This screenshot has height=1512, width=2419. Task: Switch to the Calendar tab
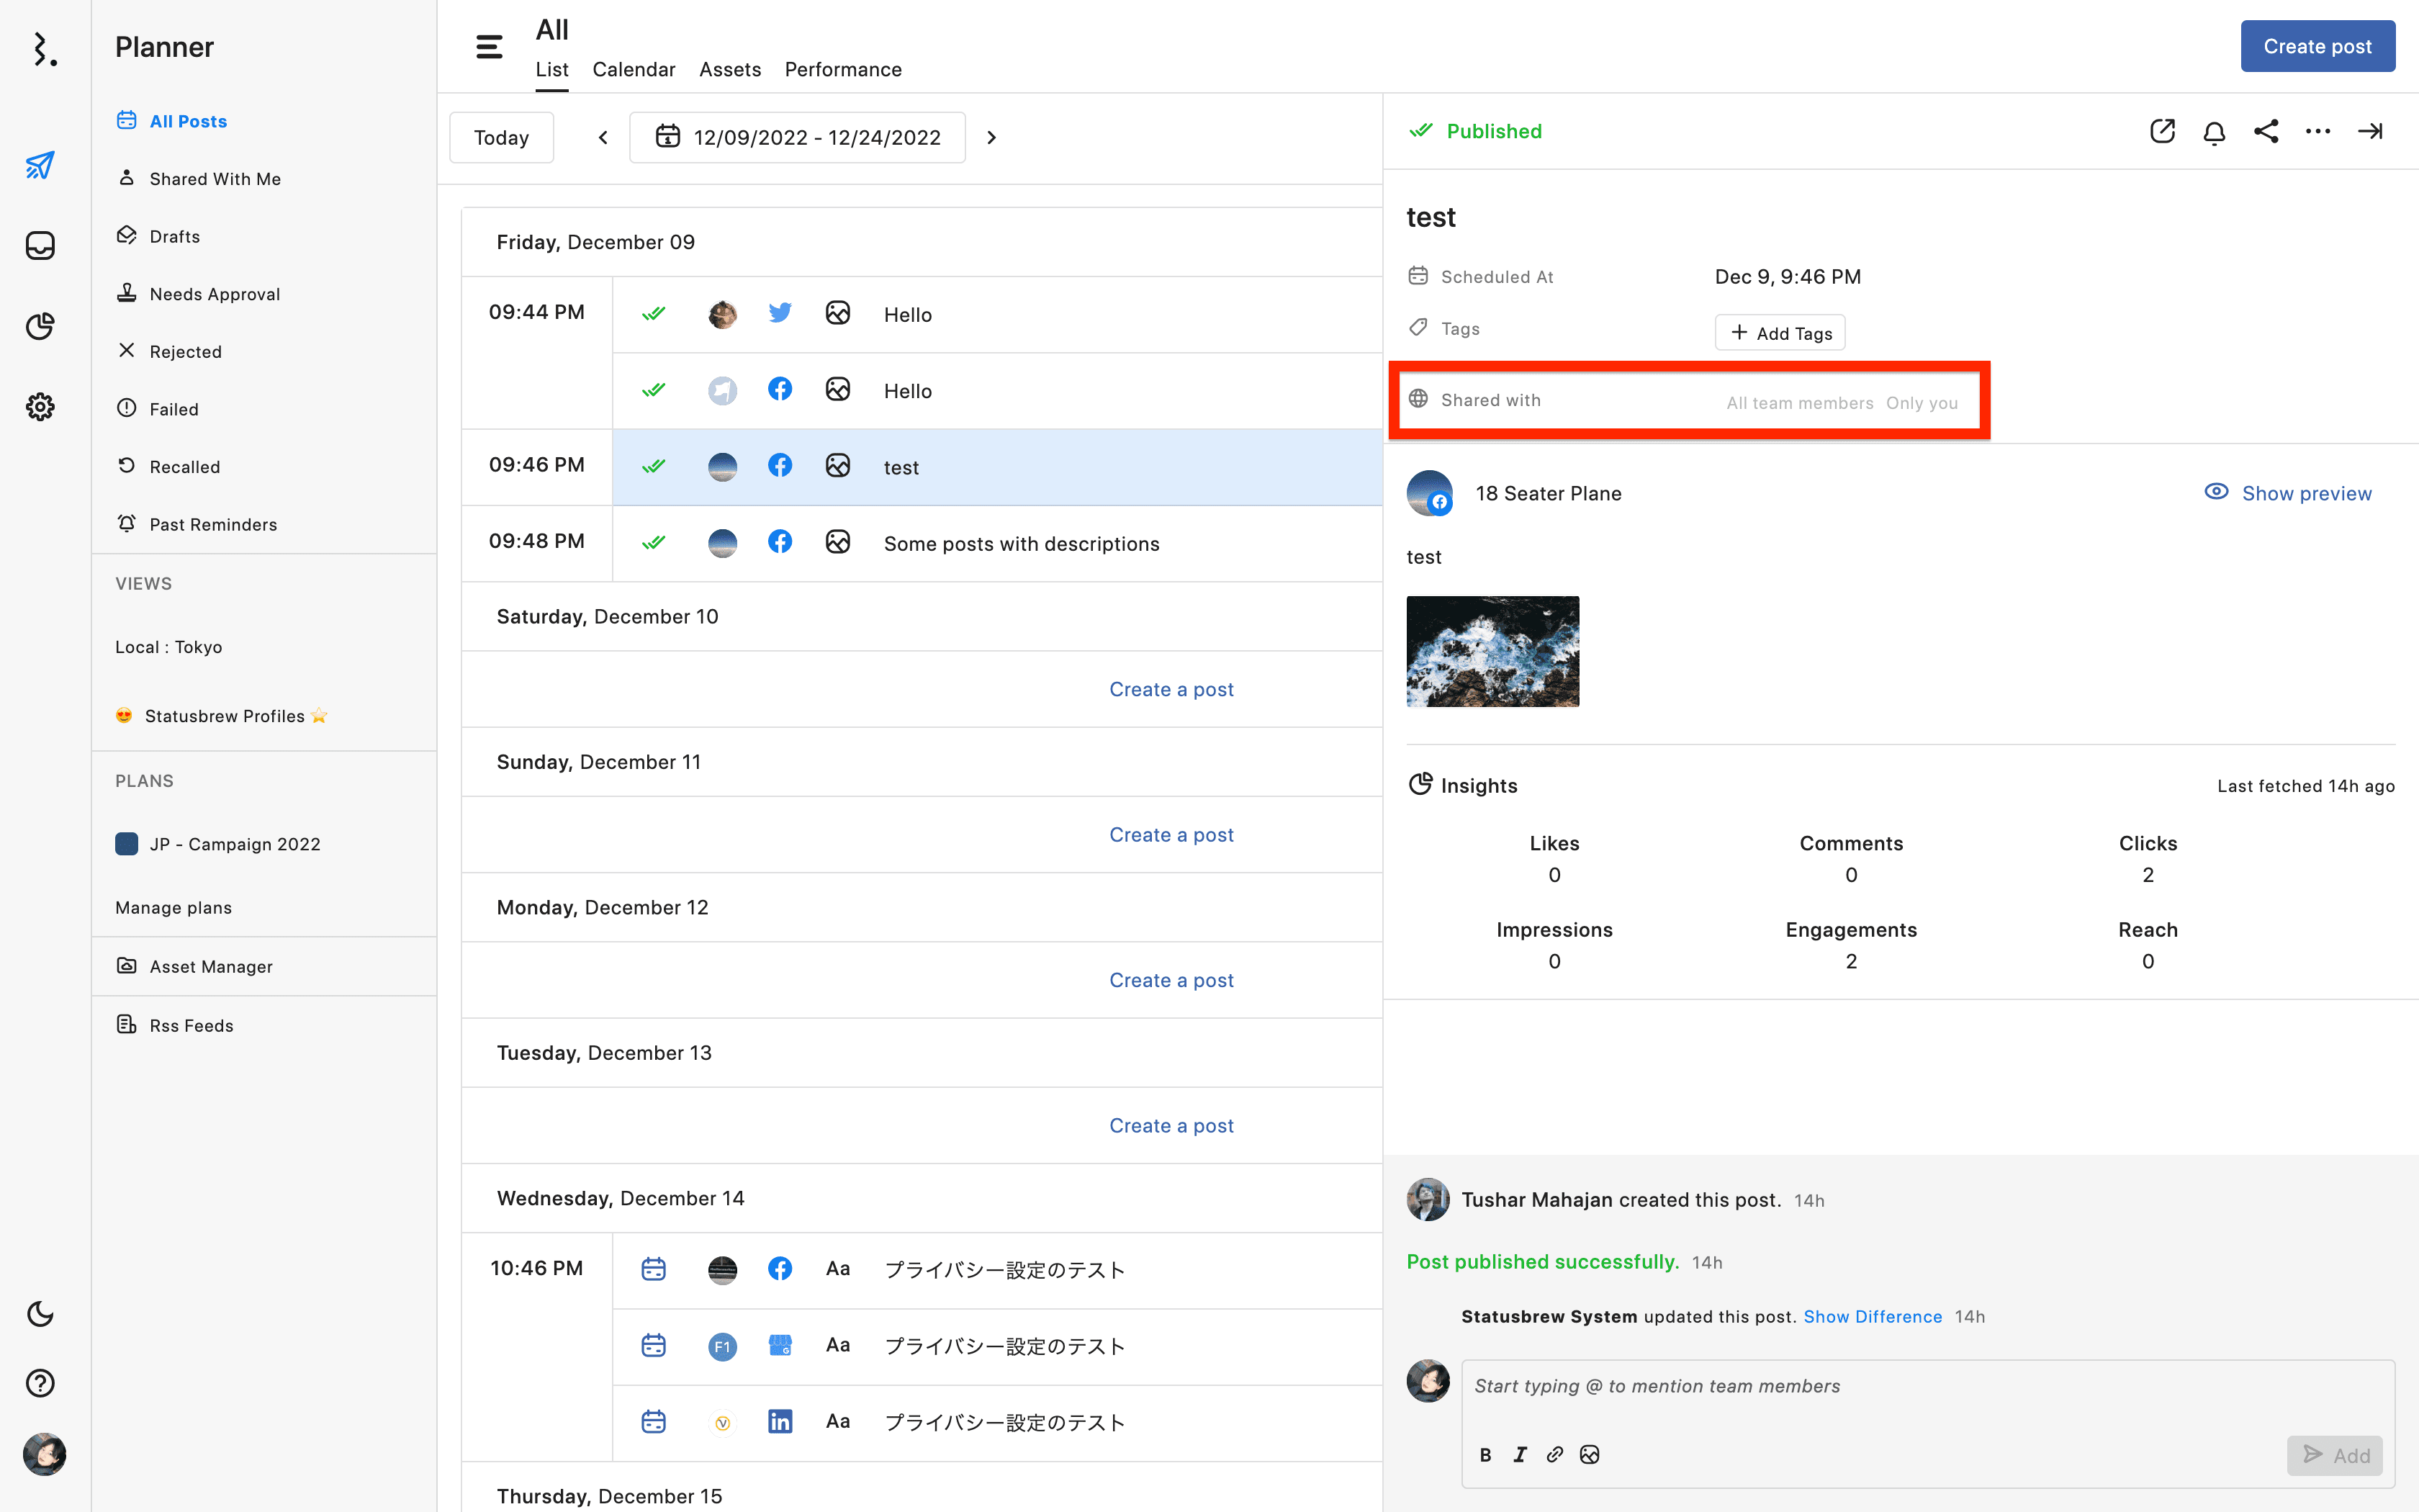pyautogui.click(x=634, y=69)
